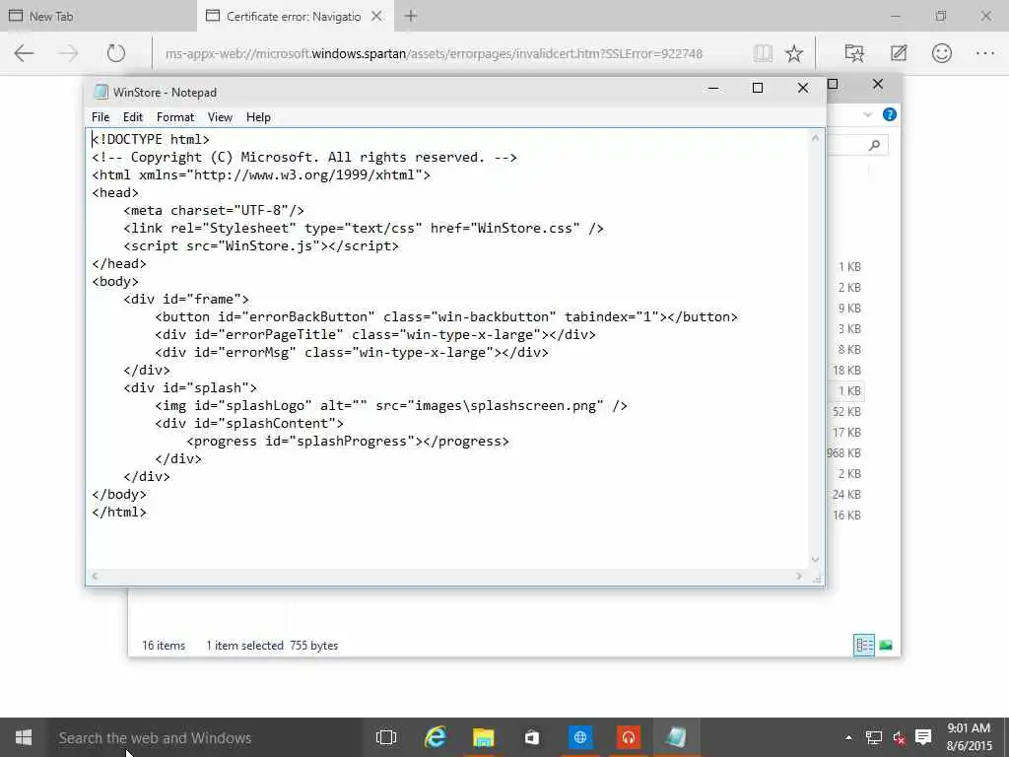Open Notepad File menu
Image resolution: width=1009 pixels, height=757 pixels.
101,117
